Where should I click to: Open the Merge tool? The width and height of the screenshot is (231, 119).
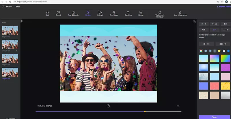pyautogui.click(x=141, y=13)
